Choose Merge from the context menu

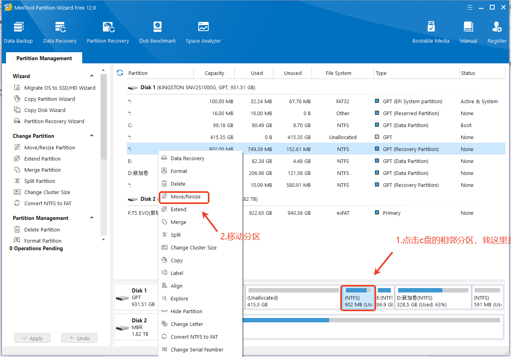tap(200, 222)
